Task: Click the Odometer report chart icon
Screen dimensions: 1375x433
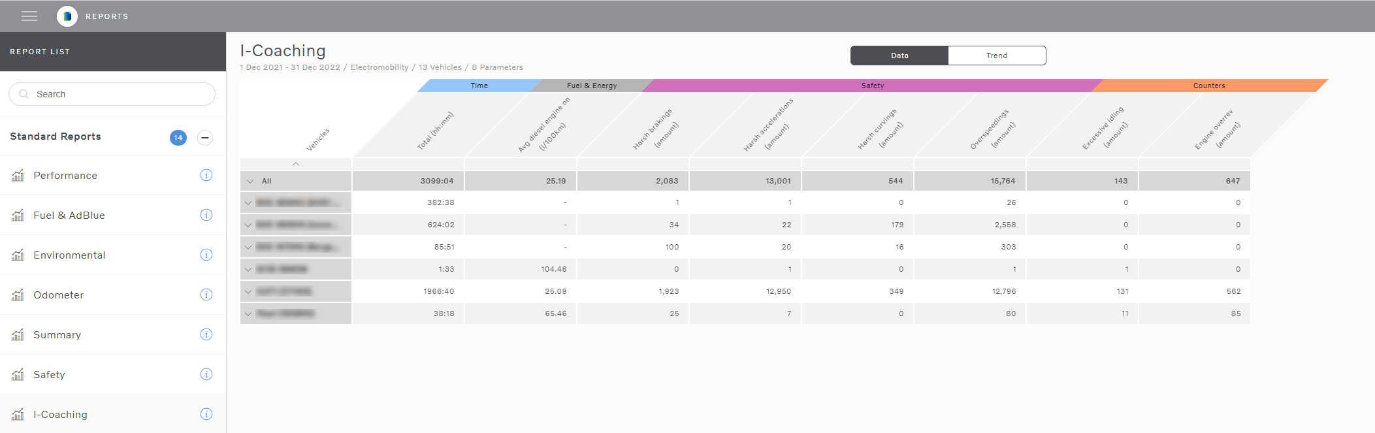Action: 18,295
